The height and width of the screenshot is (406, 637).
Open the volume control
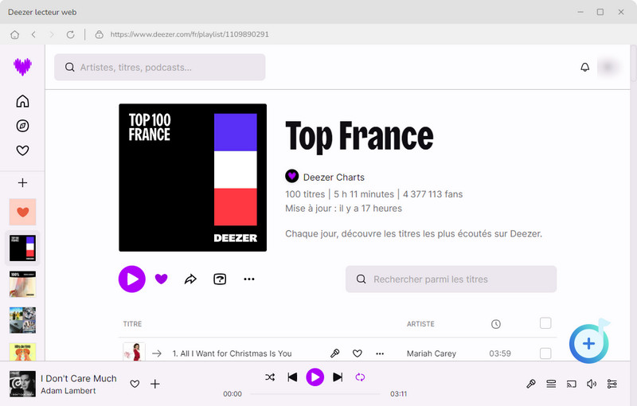pos(592,384)
